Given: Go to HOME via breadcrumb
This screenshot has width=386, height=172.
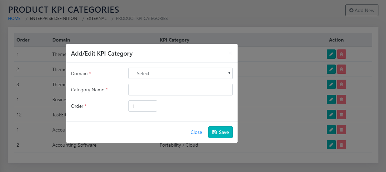Looking at the screenshot, I should (x=14, y=19).
